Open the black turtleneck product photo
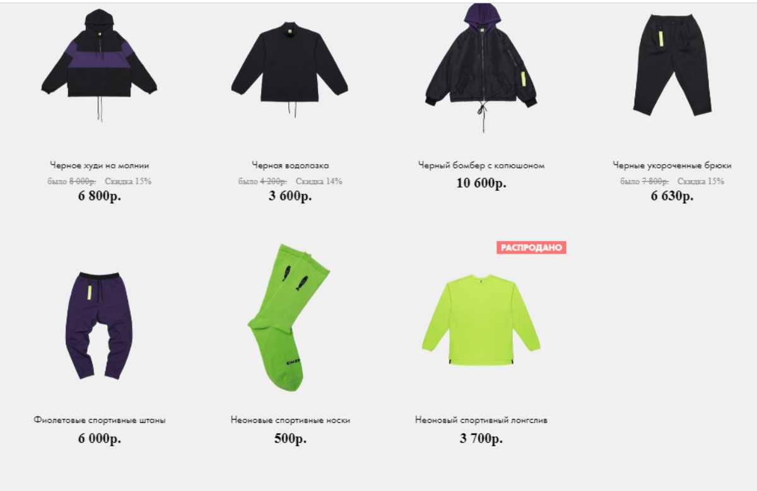The height and width of the screenshot is (491, 757). [290, 68]
